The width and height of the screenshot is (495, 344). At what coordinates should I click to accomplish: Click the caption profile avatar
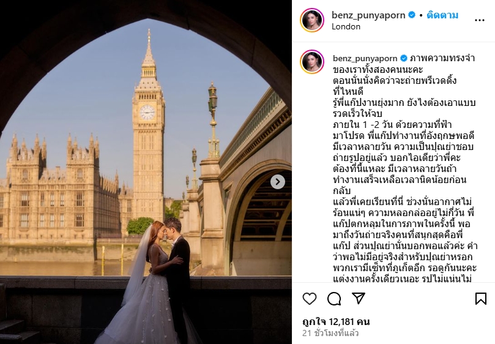coord(312,61)
